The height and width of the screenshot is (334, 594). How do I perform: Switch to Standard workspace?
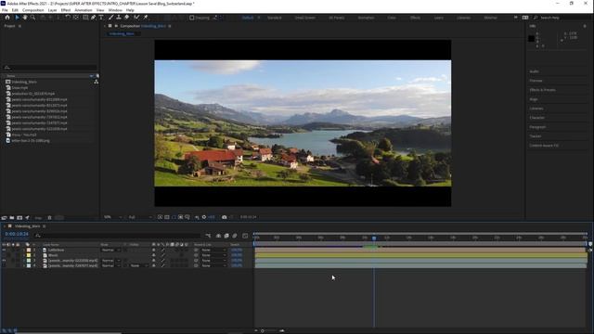tap(275, 18)
